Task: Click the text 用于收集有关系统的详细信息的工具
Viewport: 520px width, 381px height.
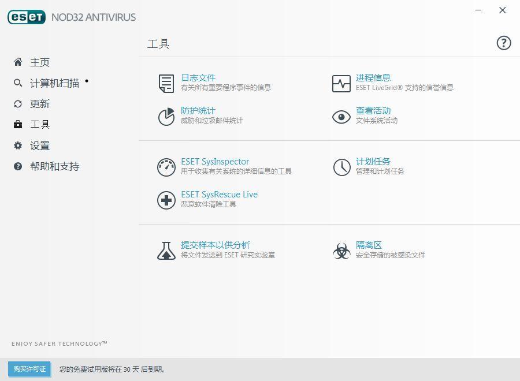Action: tap(236, 171)
